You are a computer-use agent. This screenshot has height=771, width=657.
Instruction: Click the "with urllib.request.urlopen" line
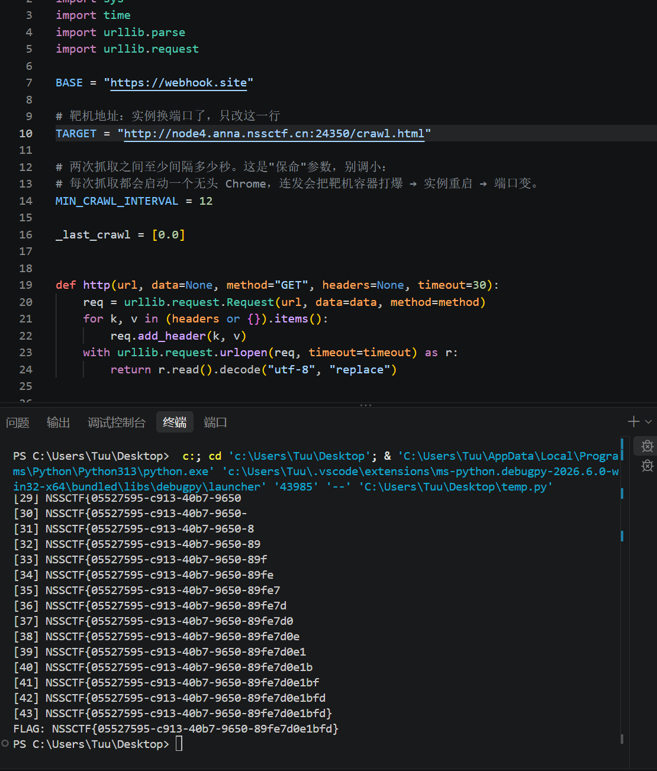pos(270,353)
